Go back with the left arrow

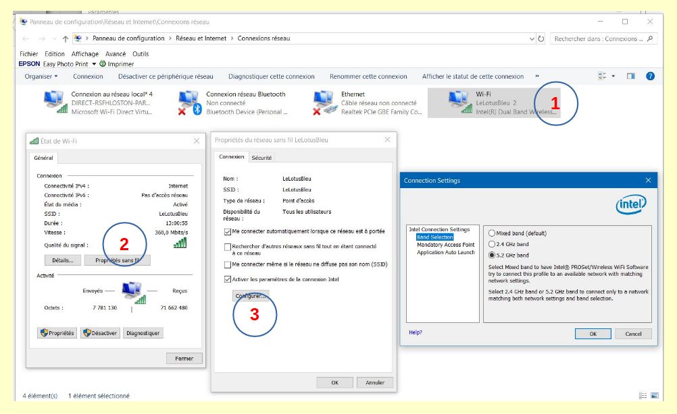click(25, 39)
